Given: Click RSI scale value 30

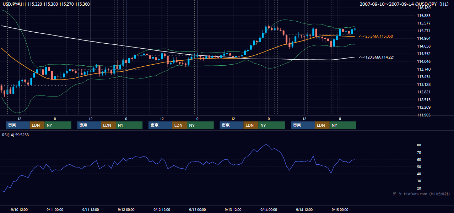Looking at the screenshot, I should 419,181.
